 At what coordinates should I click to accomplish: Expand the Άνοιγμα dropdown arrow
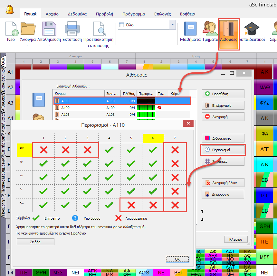pyautogui.click(x=28, y=45)
